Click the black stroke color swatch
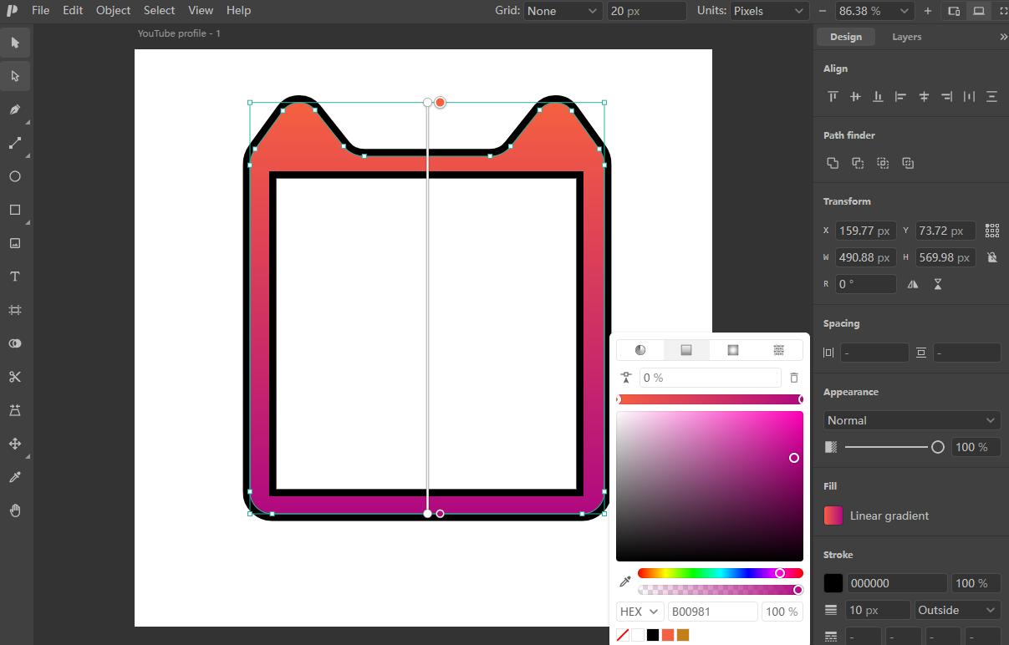This screenshot has width=1009, height=645. (833, 583)
